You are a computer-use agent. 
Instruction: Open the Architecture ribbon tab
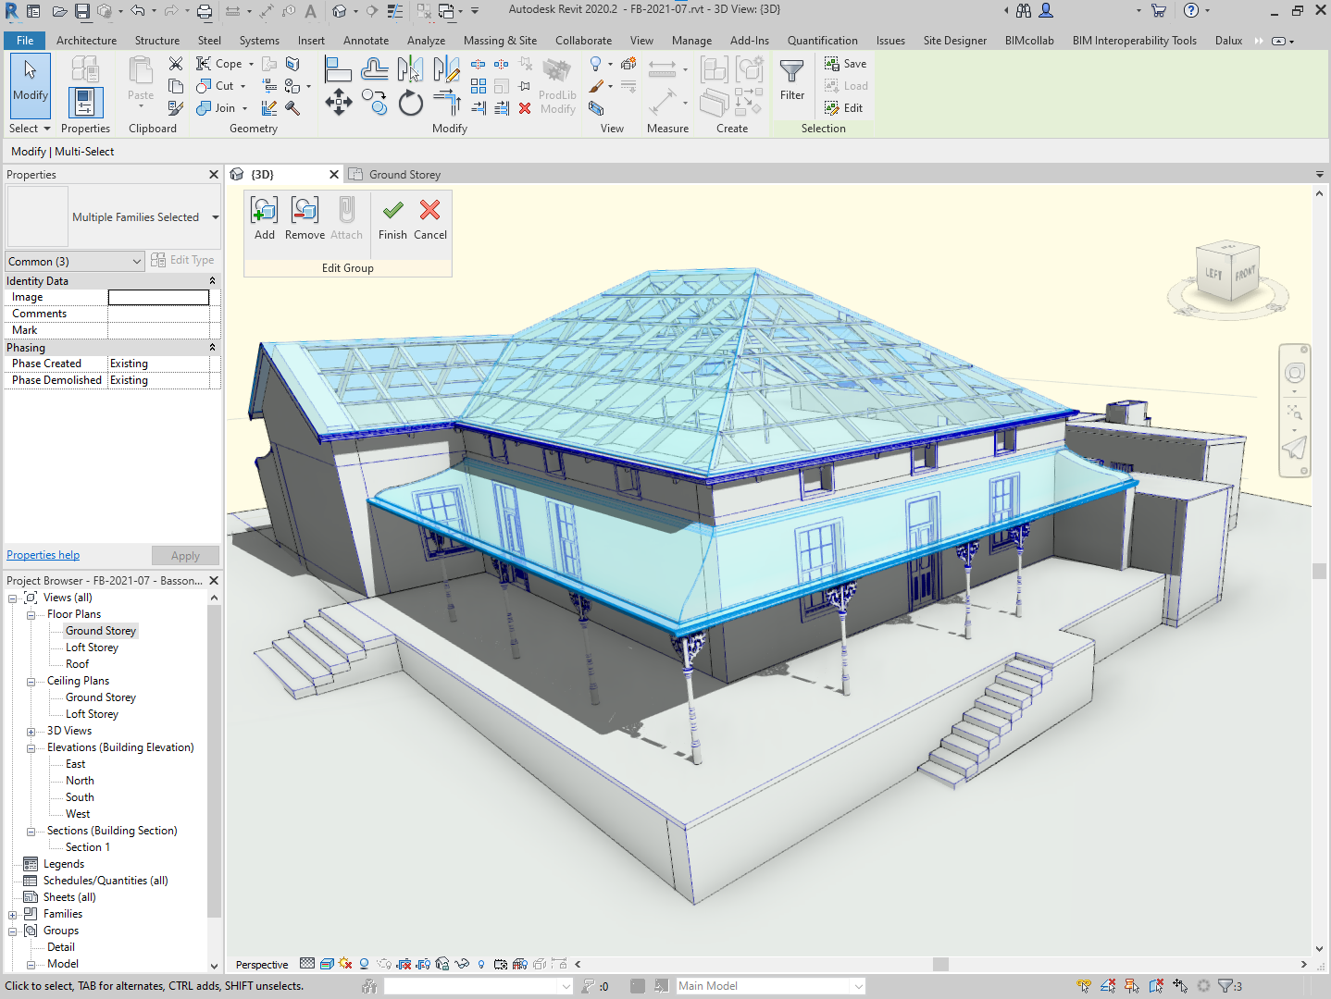[x=86, y=41]
